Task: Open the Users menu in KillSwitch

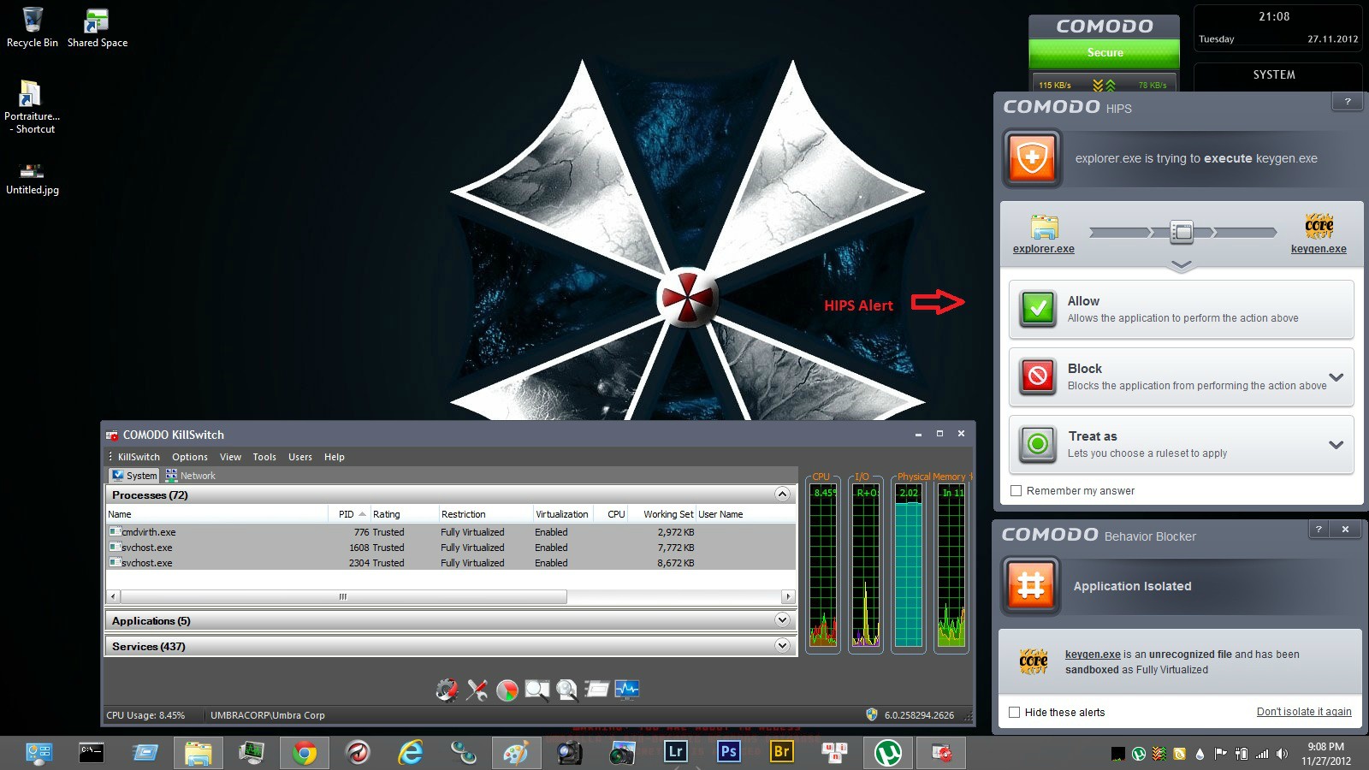Action: coord(300,457)
